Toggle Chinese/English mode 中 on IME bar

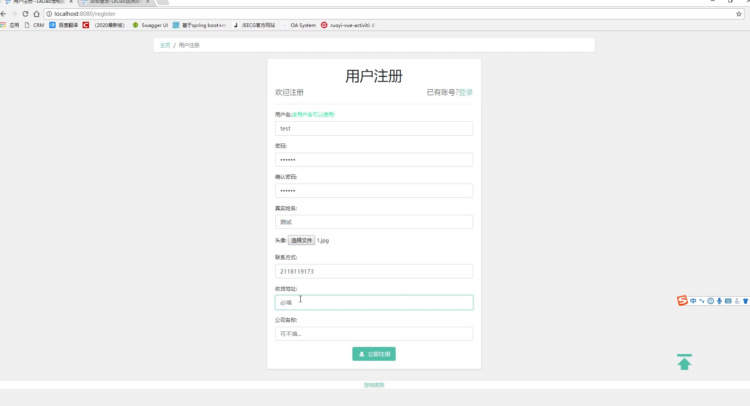pyautogui.click(x=693, y=301)
